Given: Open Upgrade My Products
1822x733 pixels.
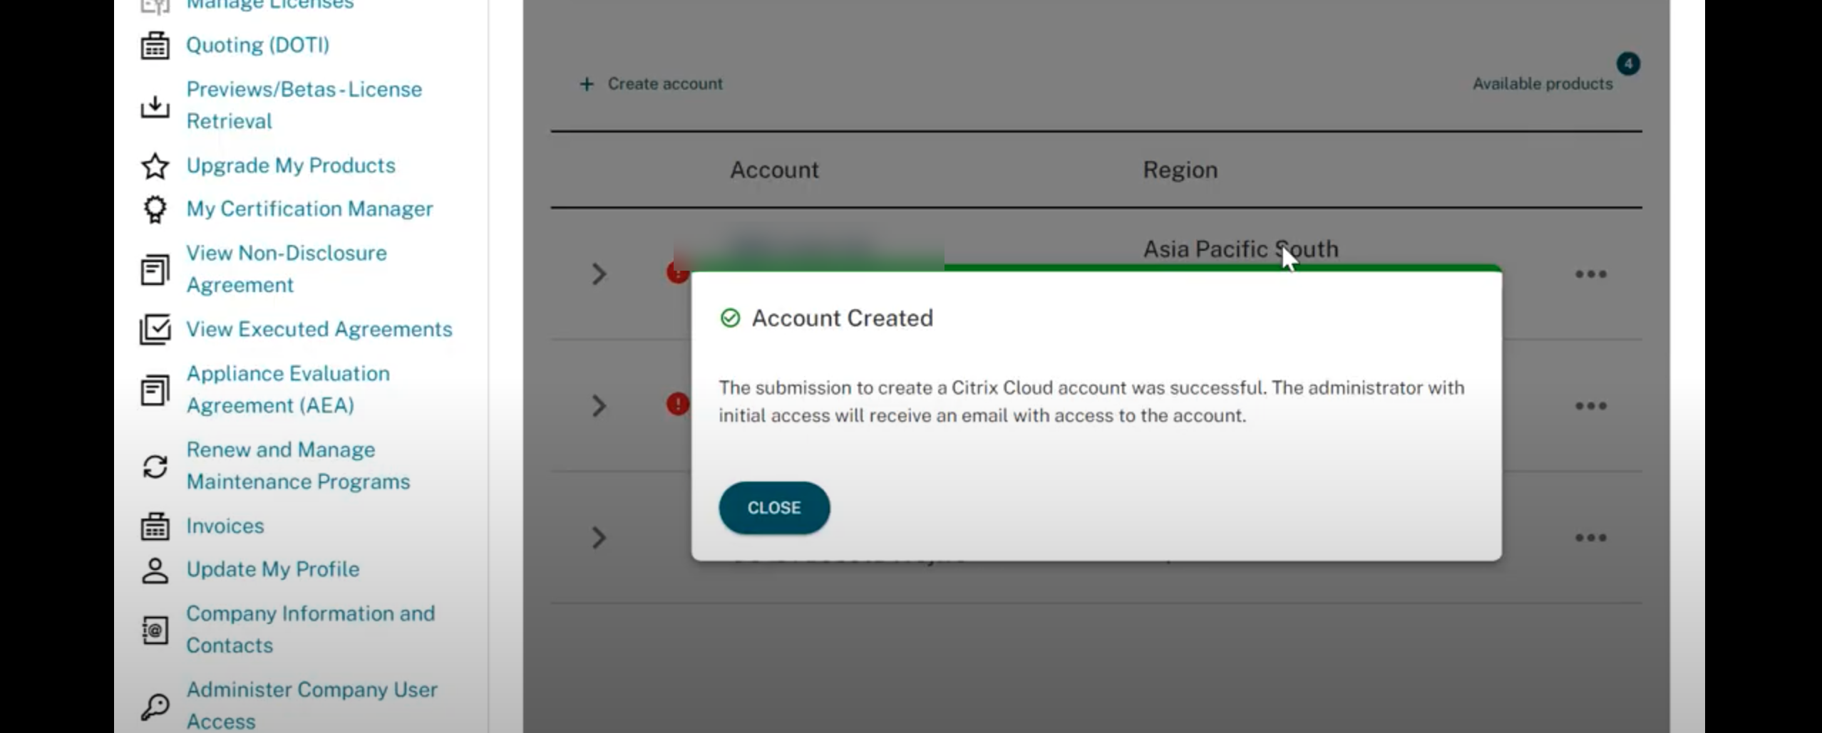Looking at the screenshot, I should (291, 165).
